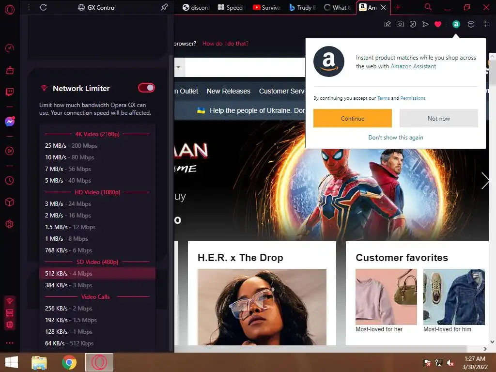The height and width of the screenshot is (372, 496).
Task: Select the 512 KB/s limit
Action: (x=97, y=273)
